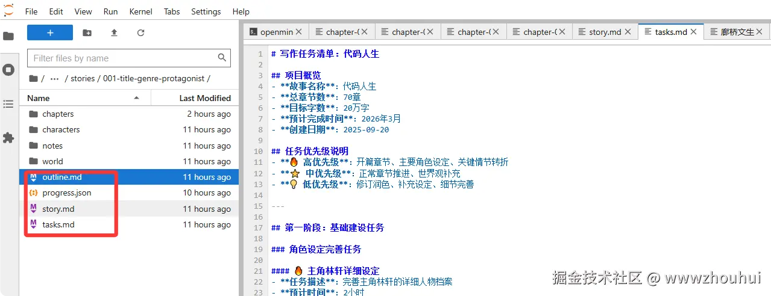This screenshot has width=771, height=296.
Task: Go to 001-title-genre-protagonist breadcrumb
Action: click(153, 78)
